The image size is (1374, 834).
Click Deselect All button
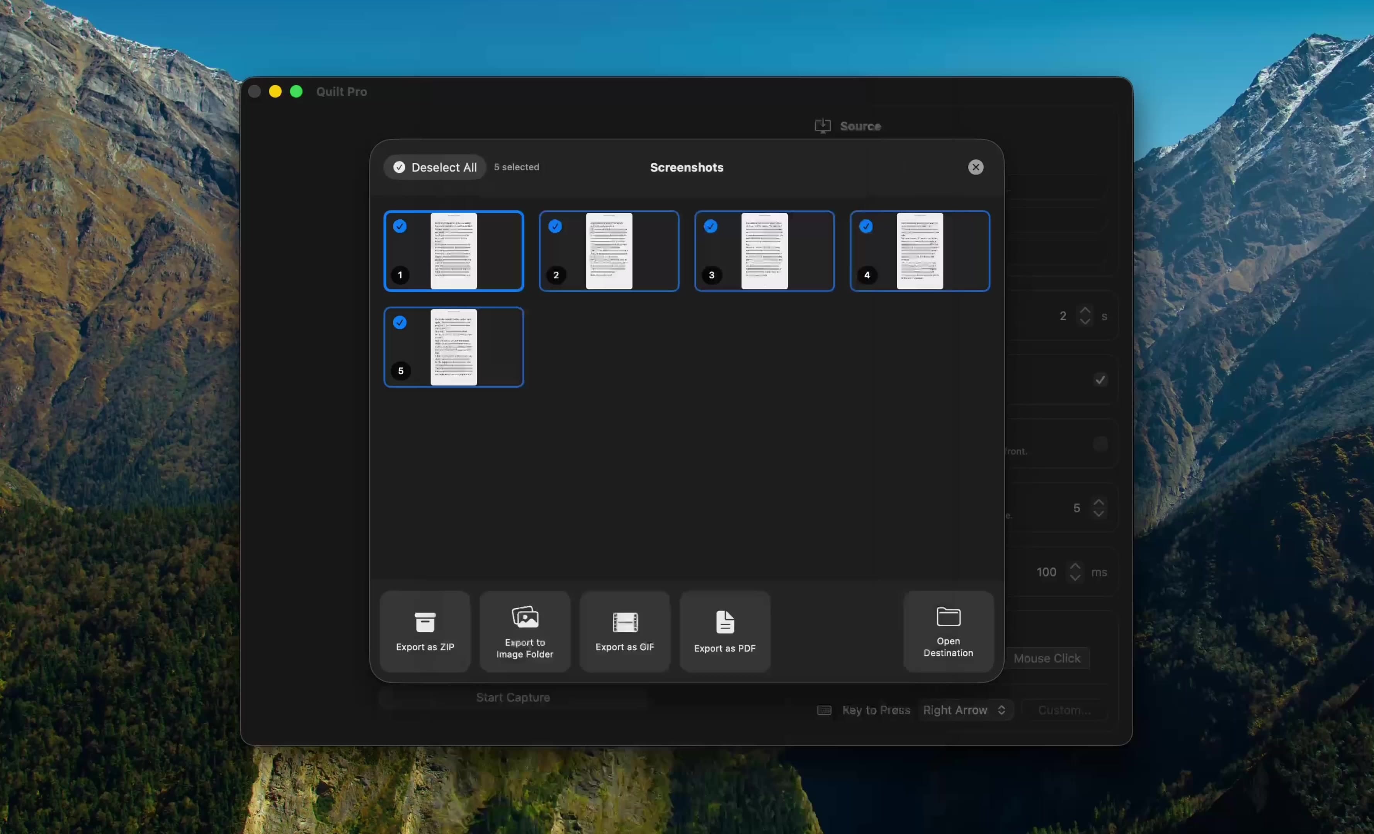point(435,167)
